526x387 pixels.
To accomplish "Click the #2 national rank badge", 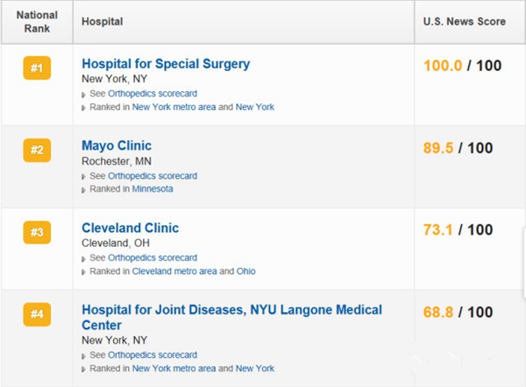I will (37, 150).
